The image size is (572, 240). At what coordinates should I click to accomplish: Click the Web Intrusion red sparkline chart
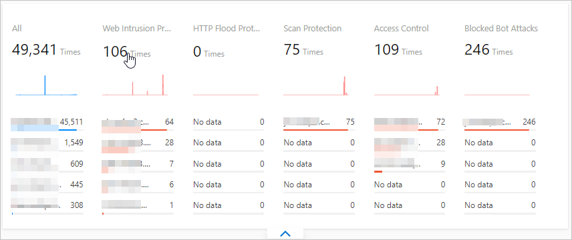[x=135, y=85]
